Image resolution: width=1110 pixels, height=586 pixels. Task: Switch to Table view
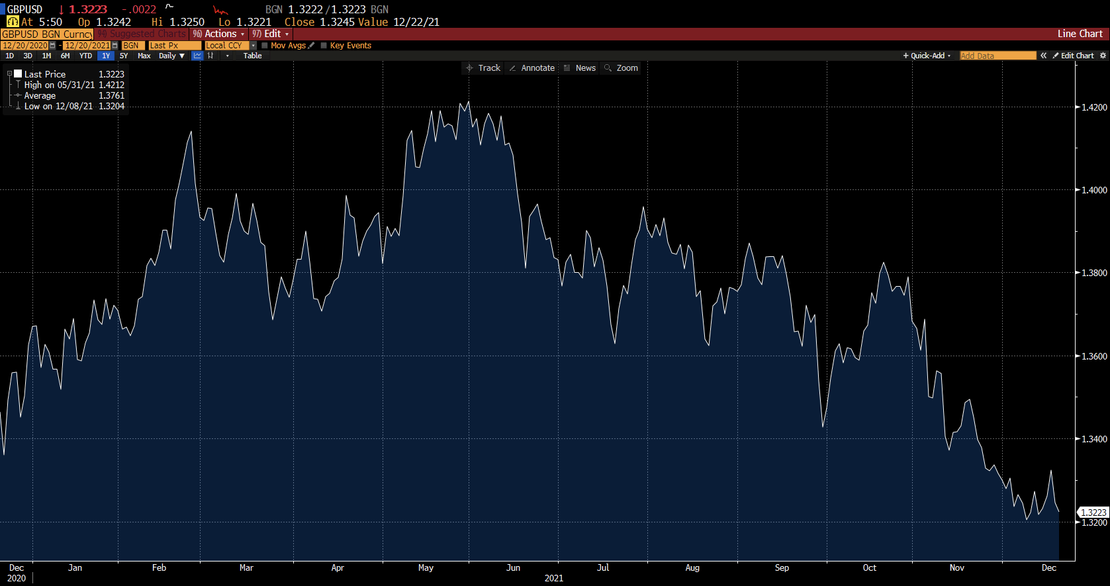point(252,56)
